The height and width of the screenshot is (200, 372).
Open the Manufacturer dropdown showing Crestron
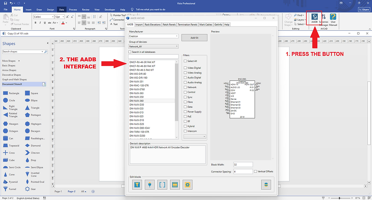pyautogui.click(x=153, y=36)
